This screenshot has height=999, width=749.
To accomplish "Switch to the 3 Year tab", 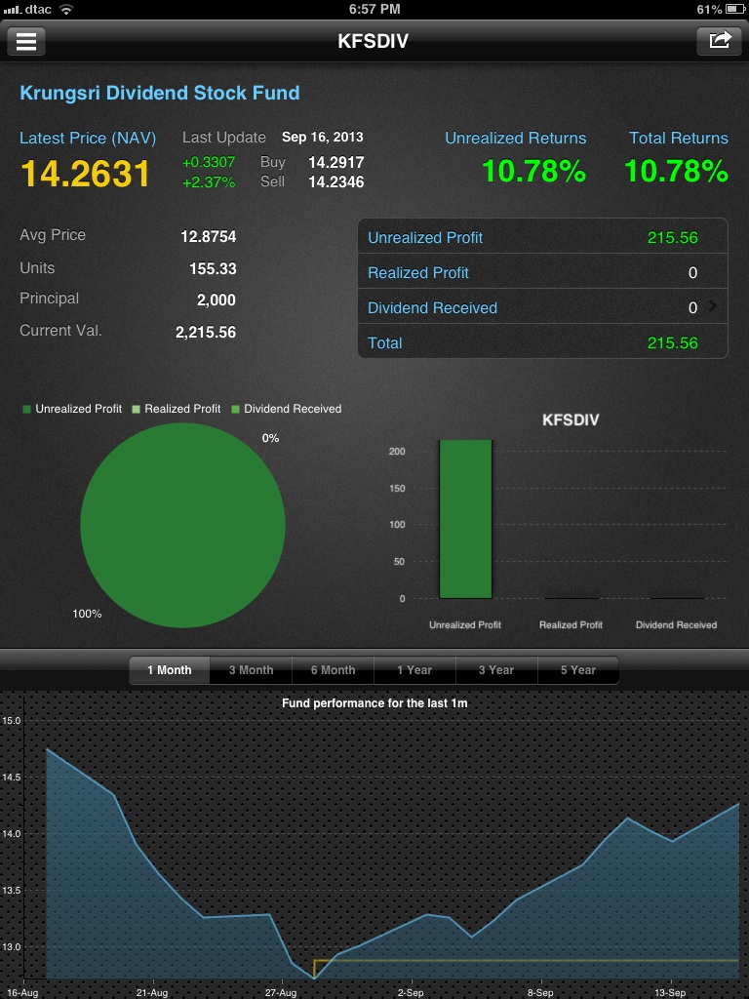I will tap(496, 670).
